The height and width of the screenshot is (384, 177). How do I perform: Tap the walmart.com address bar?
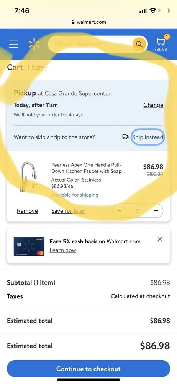coord(88,22)
